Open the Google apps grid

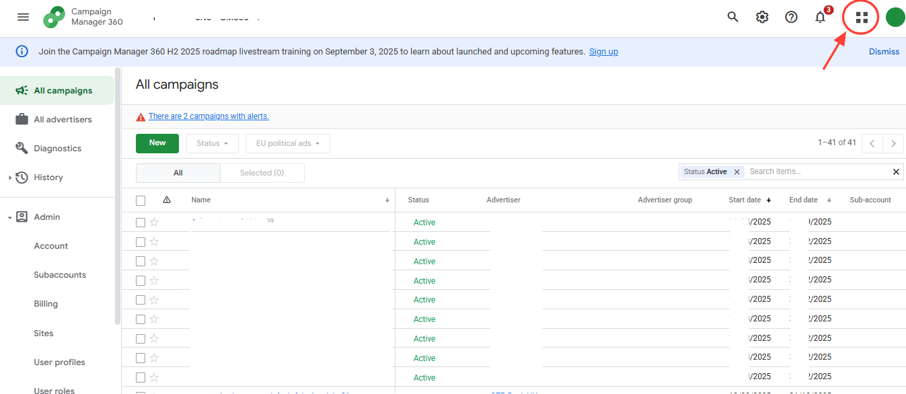(860, 17)
